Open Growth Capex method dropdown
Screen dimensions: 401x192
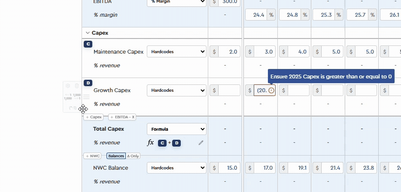tap(176, 90)
